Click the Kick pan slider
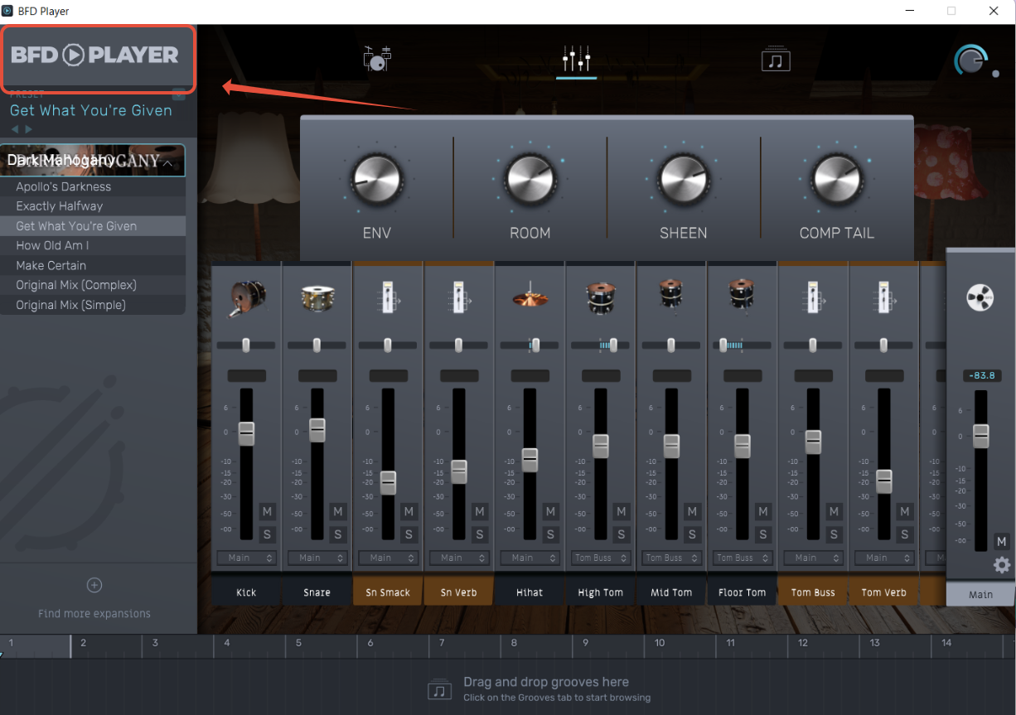The height and width of the screenshot is (715, 1016). (x=247, y=345)
